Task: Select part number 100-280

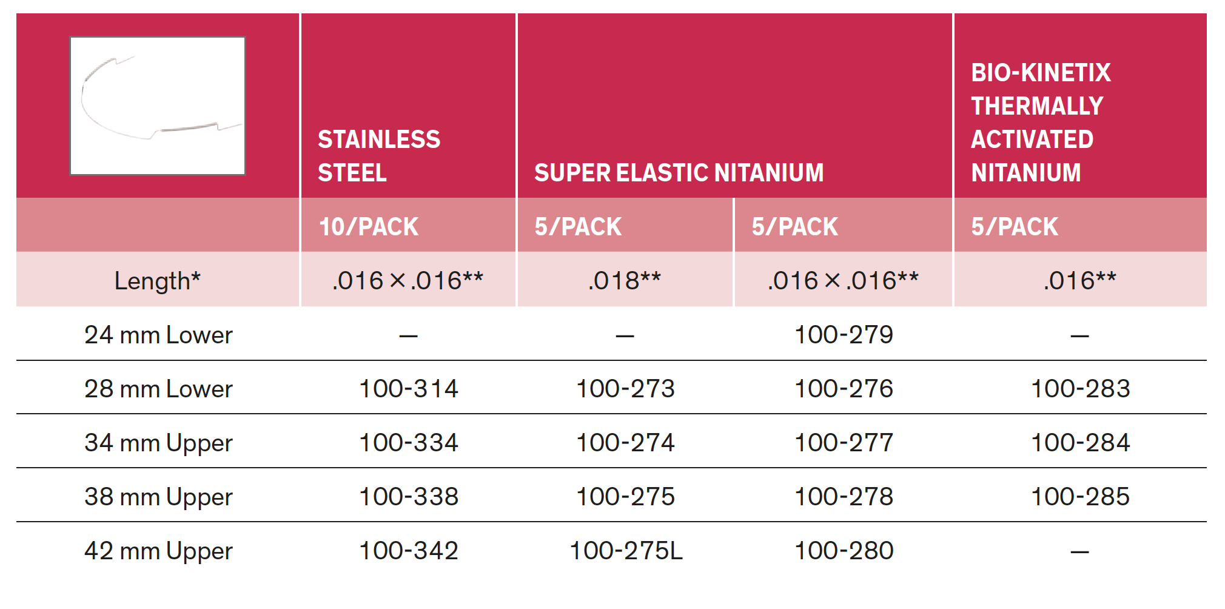Action: pos(844,551)
